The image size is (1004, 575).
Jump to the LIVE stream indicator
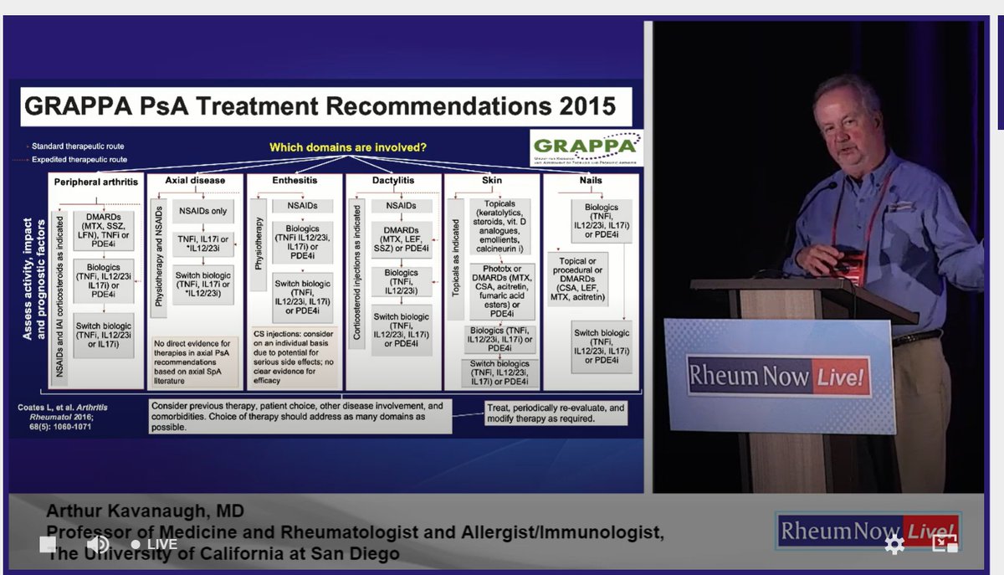(x=153, y=545)
